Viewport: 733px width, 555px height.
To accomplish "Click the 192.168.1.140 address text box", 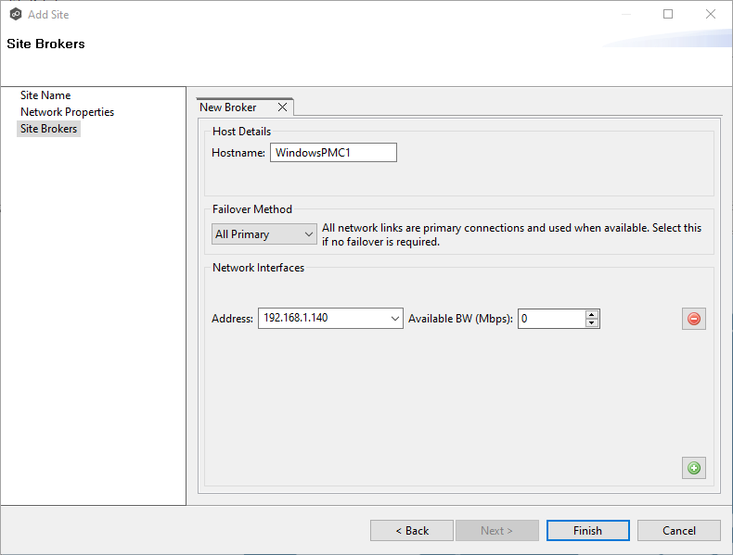I will 321,319.
